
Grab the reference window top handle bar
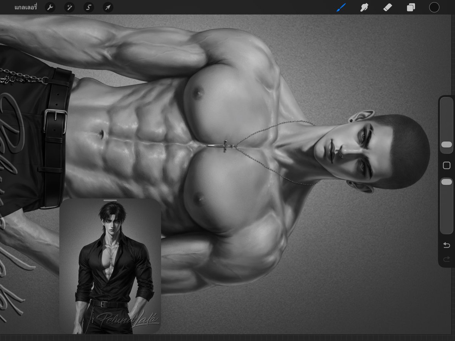[x=110, y=200]
